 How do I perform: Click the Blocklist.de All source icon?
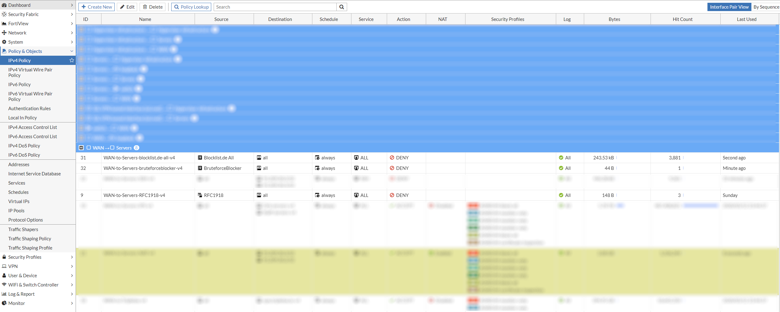[200, 158]
